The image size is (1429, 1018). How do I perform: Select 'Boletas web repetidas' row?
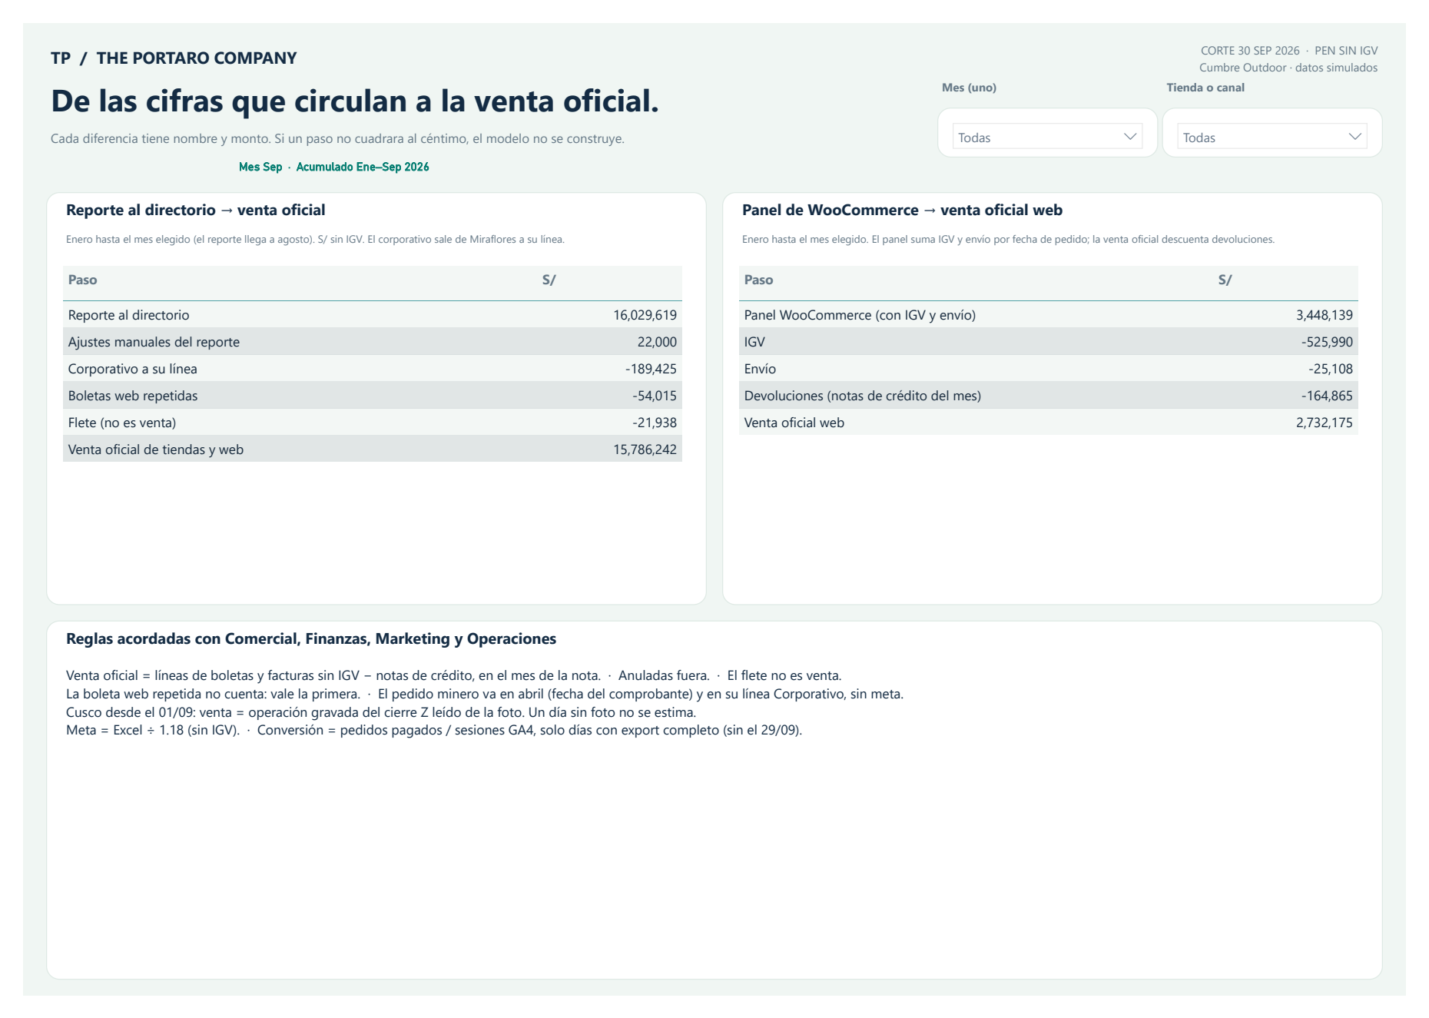click(x=373, y=396)
